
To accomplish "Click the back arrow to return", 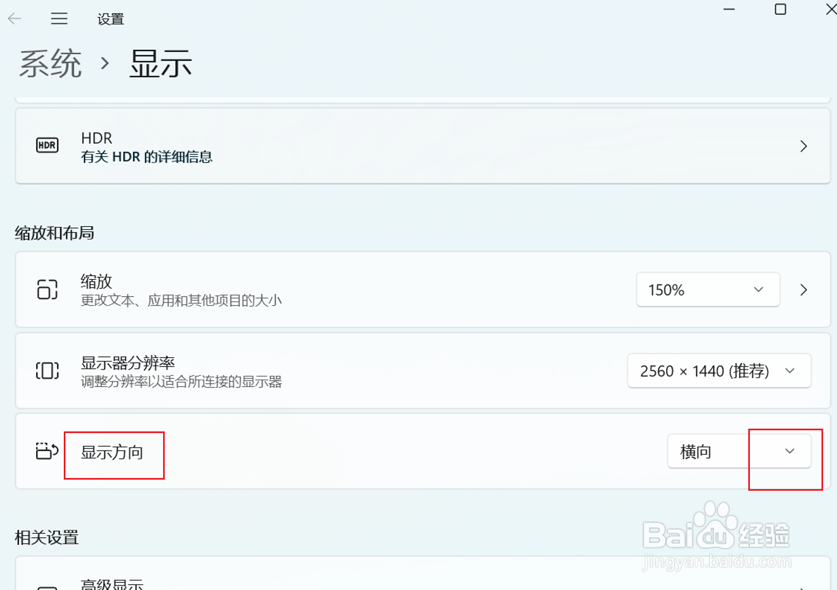I will 14,18.
